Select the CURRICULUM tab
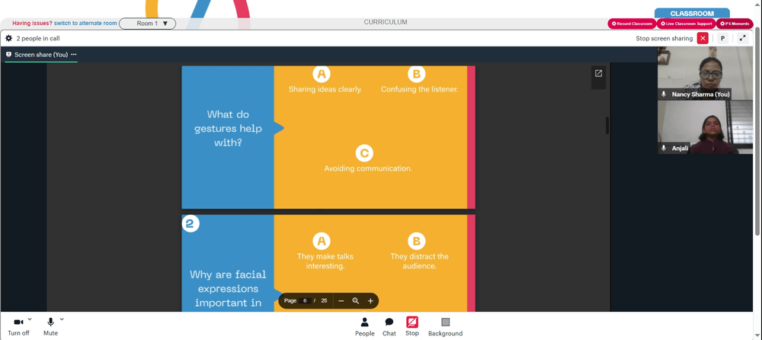 coord(386,22)
